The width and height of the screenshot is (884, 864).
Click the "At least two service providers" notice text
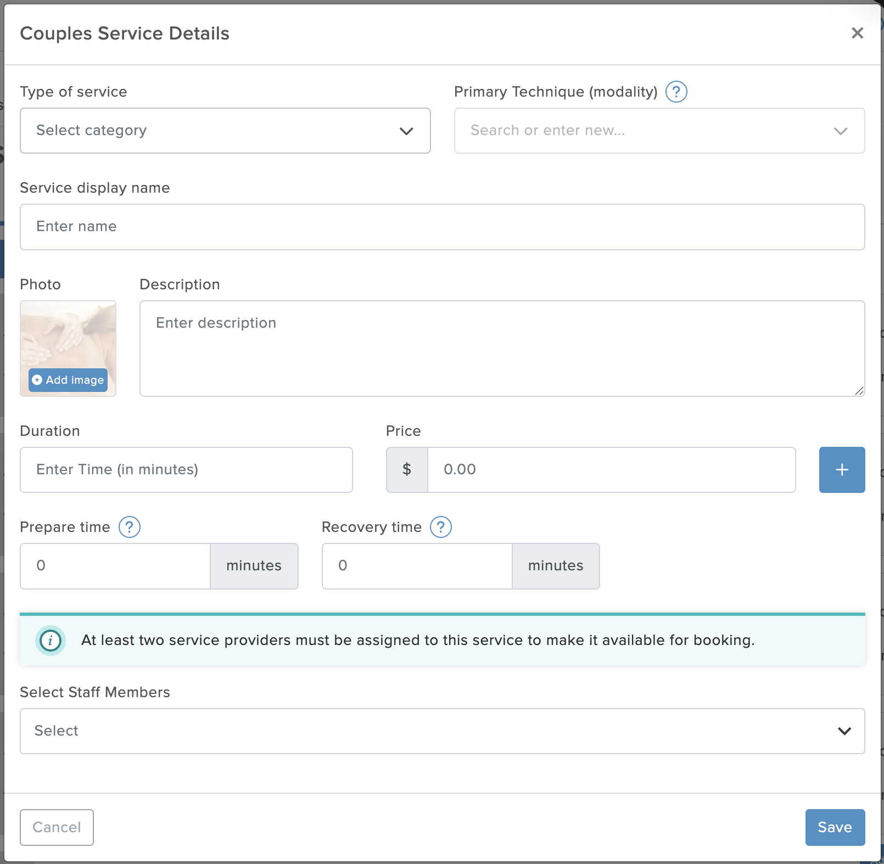(x=418, y=640)
